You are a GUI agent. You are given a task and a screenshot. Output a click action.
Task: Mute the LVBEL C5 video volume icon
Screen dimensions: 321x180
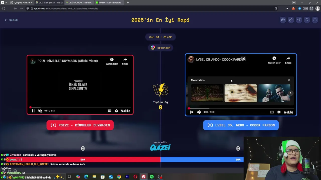click(x=199, y=112)
